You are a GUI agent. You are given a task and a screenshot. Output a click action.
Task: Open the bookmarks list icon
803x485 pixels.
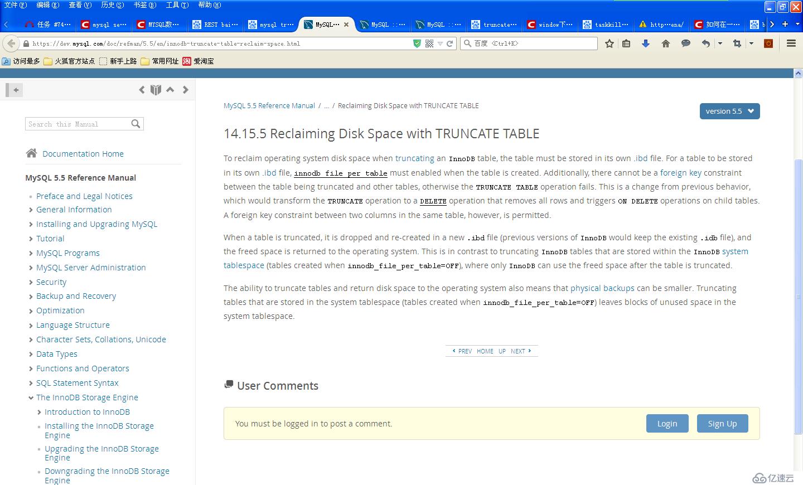(626, 43)
